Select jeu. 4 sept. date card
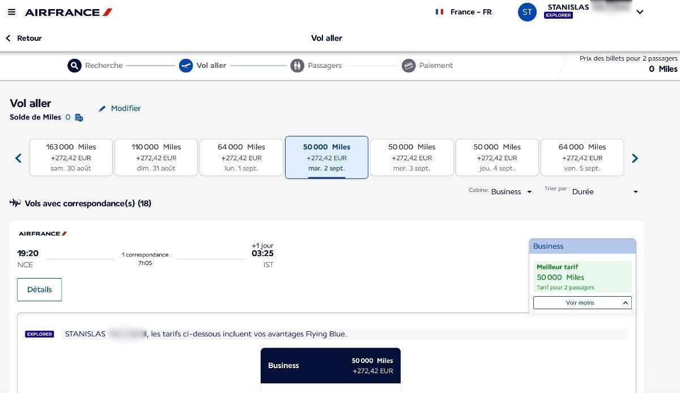Screen dimensions: 680x393 pos(497,157)
